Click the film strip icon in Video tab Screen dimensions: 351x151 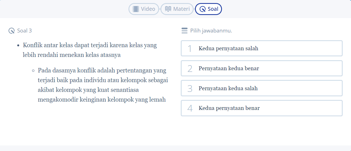(x=136, y=9)
